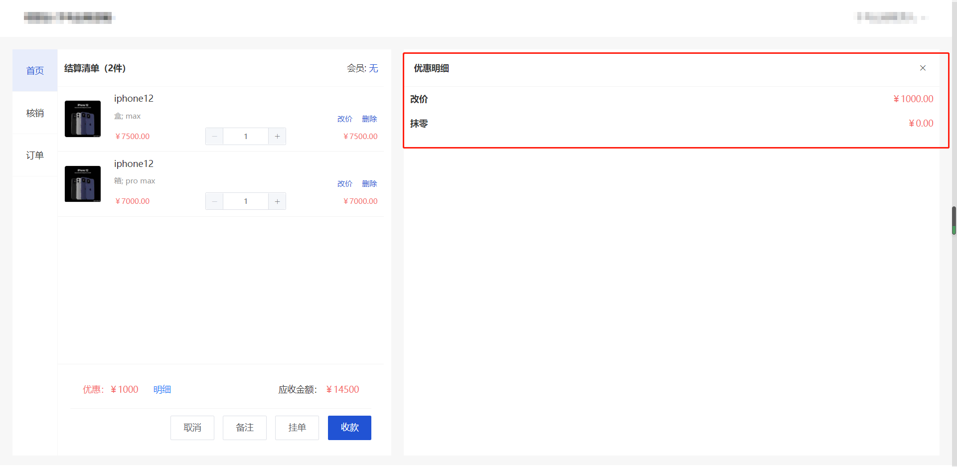957x467 pixels.
Task: Click quantity input of iphone12 pro max
Action: (246, 201)
